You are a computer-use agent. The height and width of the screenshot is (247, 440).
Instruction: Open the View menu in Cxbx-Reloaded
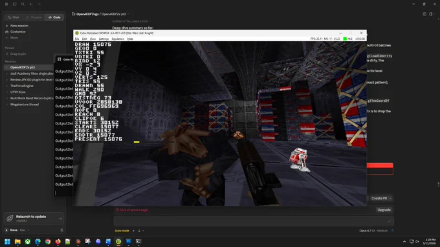[93, 39]
